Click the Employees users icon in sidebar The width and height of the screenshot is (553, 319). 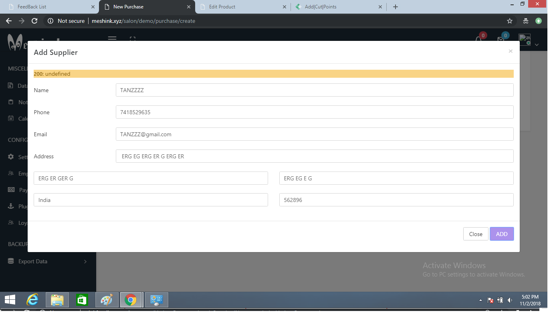[x=11, y=174]
